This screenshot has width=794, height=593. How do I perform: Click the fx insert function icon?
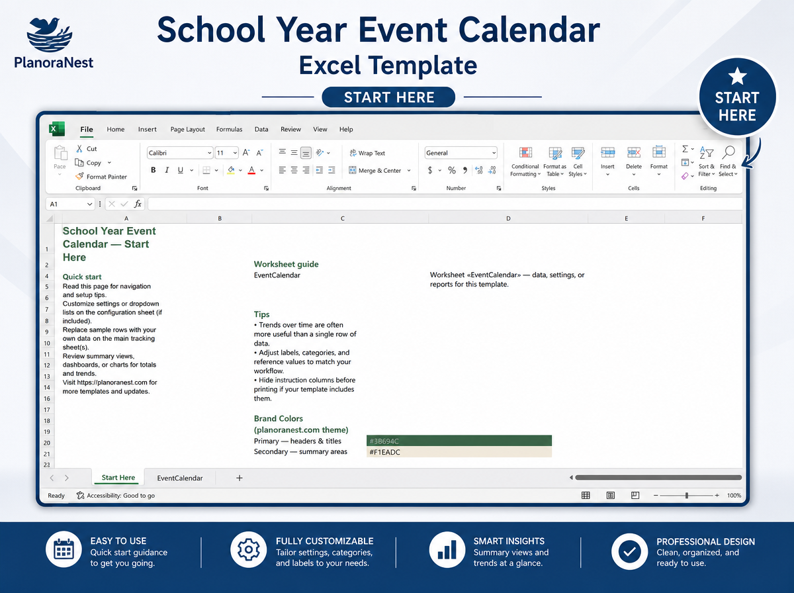coord(138,204)
